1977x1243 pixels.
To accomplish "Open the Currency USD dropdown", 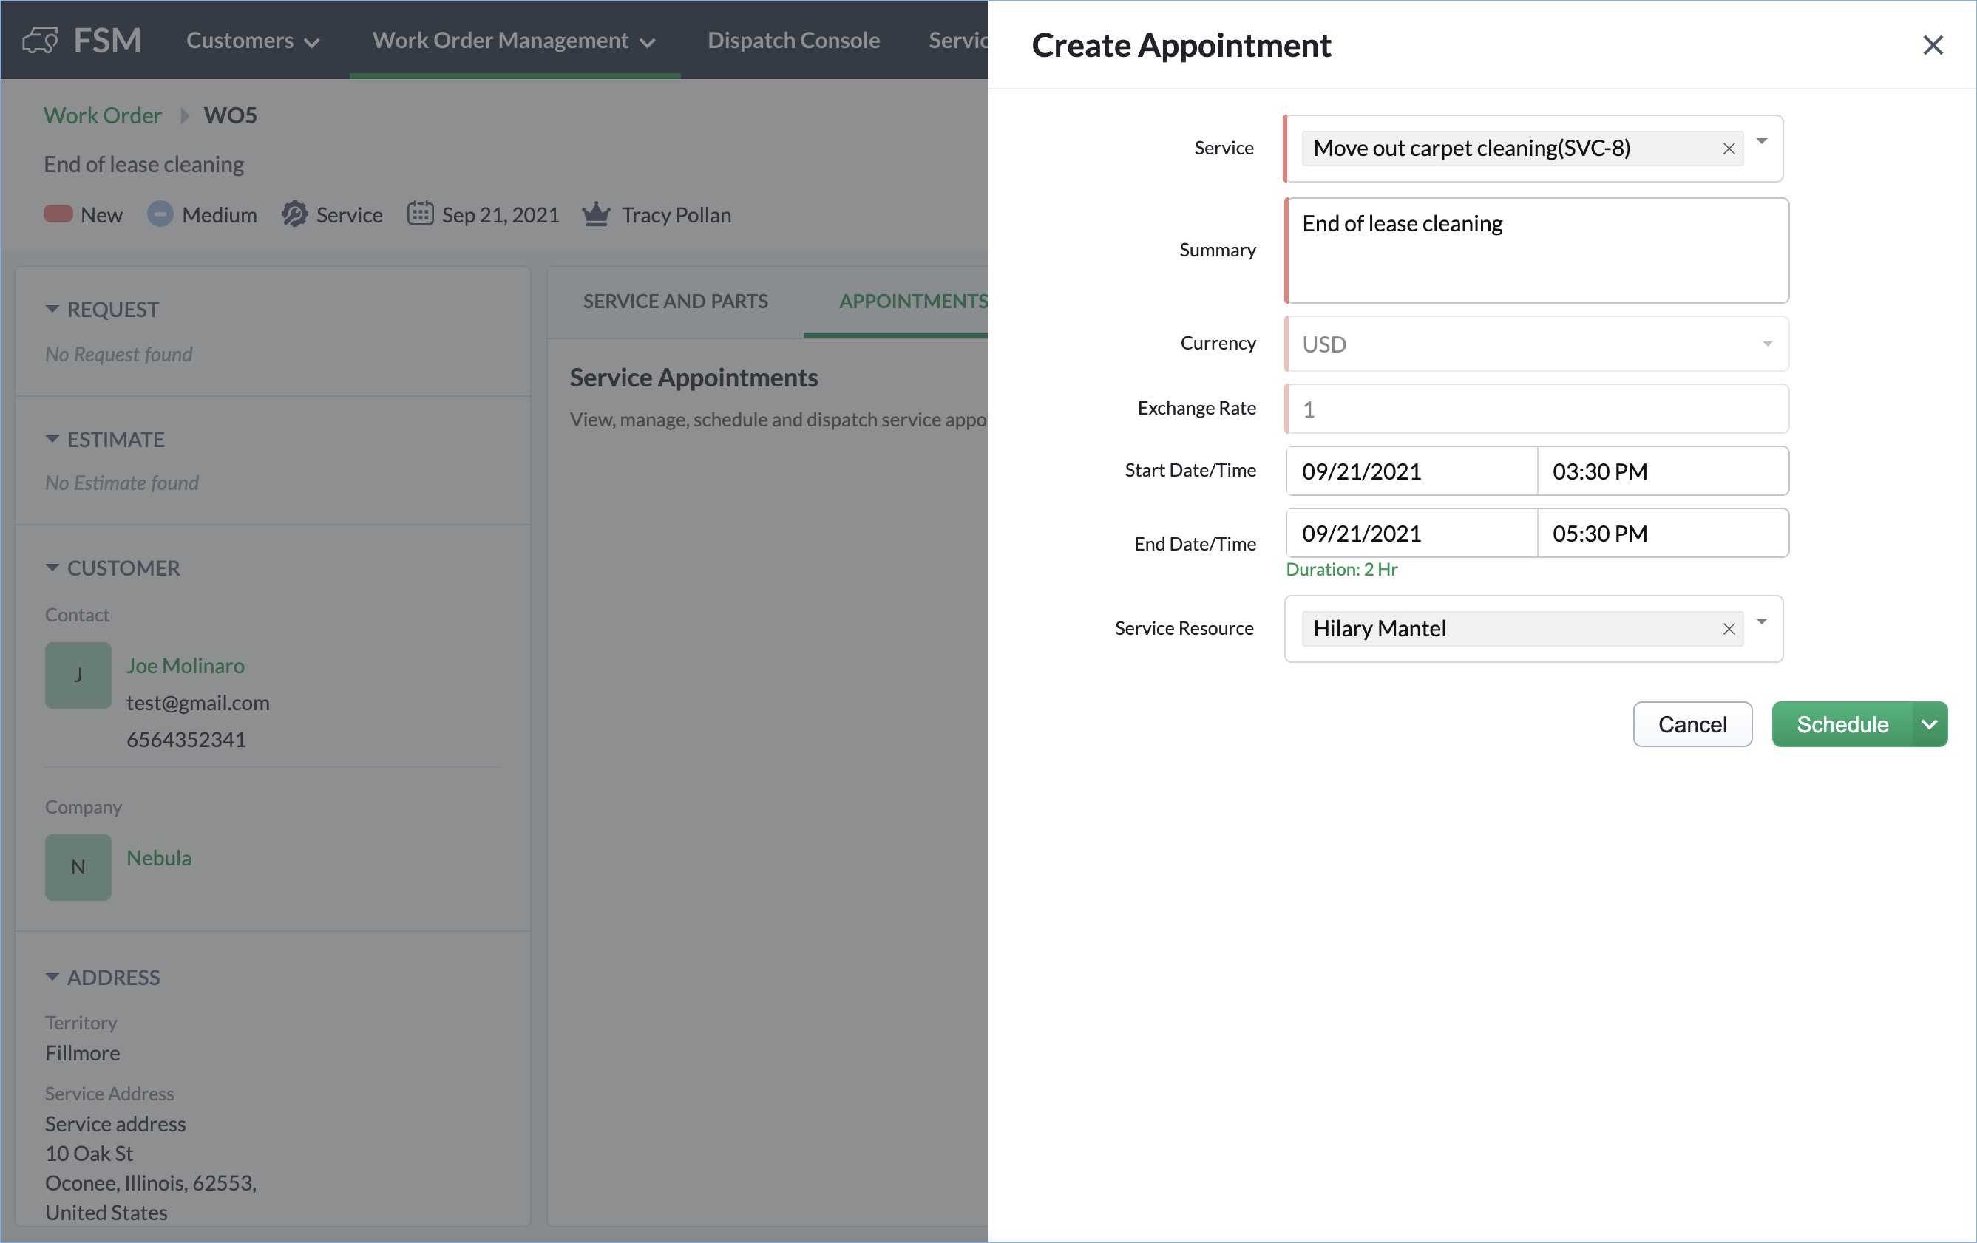I will pos(1536,344).
